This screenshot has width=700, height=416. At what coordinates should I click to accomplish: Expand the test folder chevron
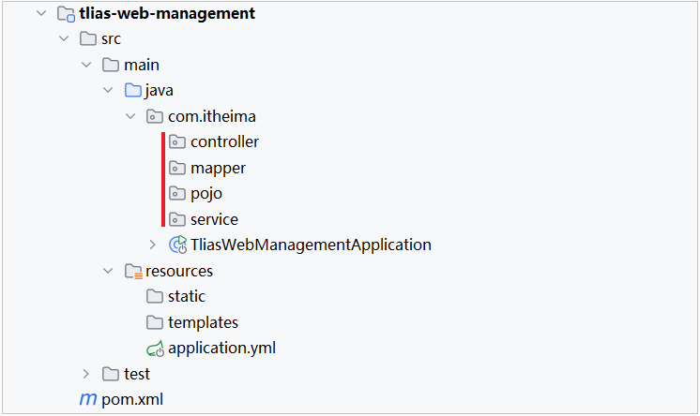click(86, 374)
